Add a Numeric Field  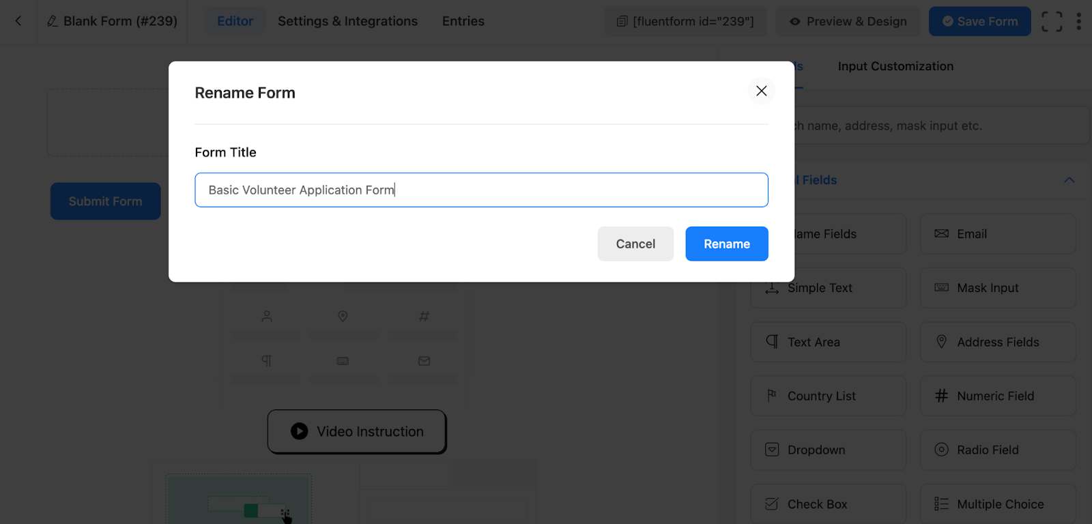coord(998,396)
